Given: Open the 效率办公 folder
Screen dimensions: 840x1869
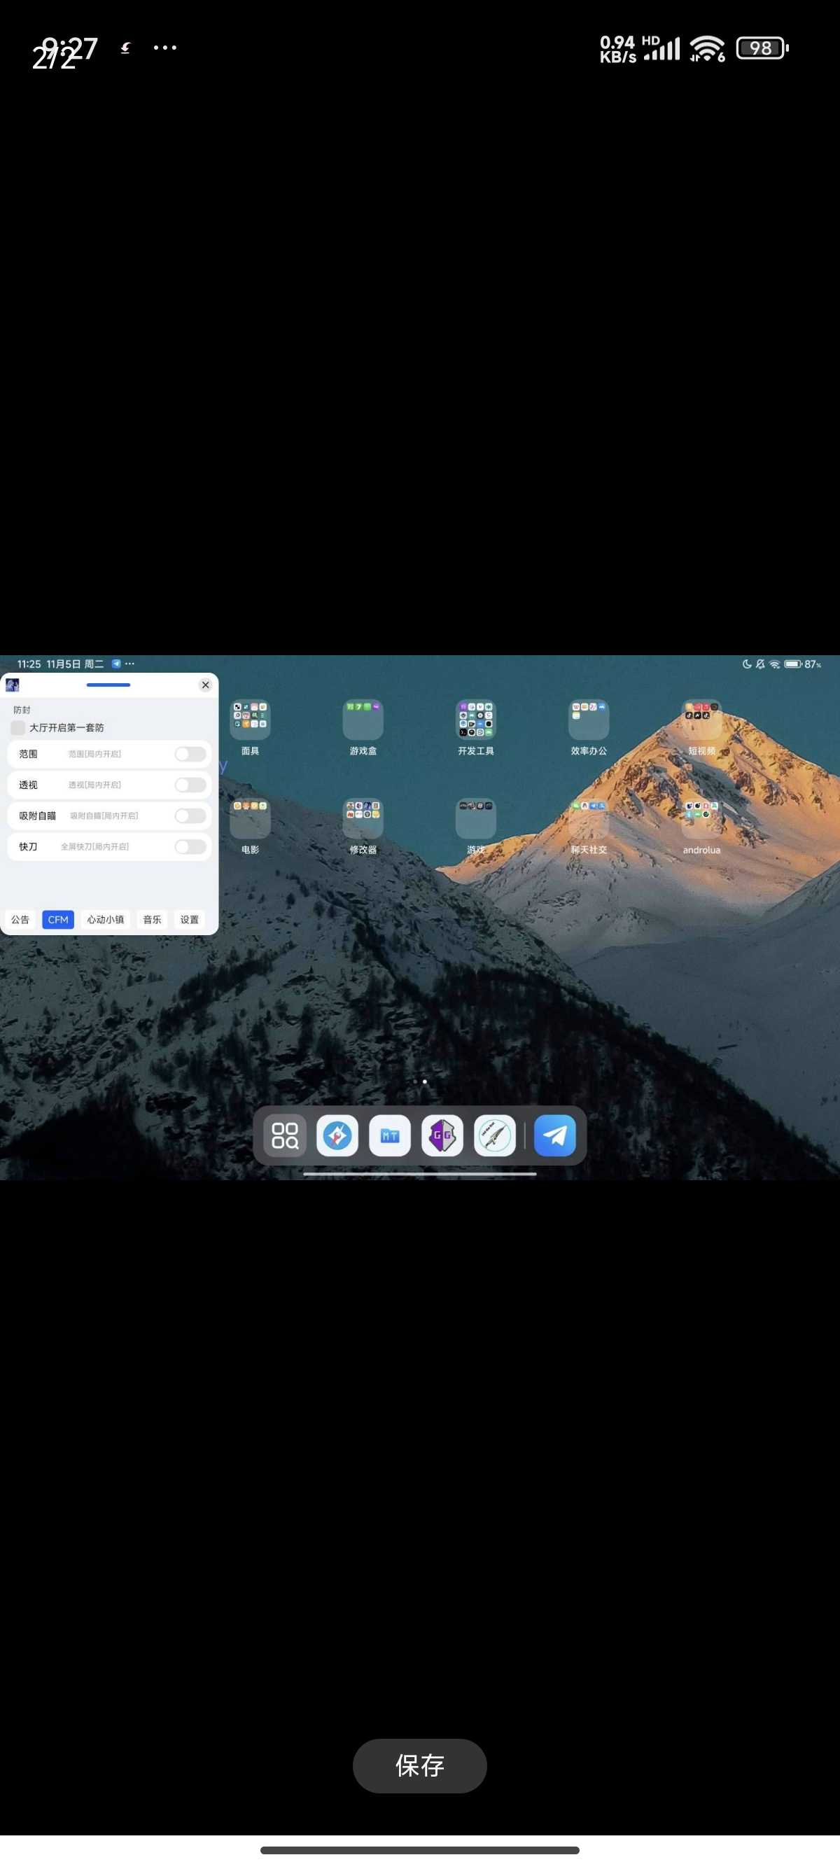Looking at the screenshot, I should 588,719.
